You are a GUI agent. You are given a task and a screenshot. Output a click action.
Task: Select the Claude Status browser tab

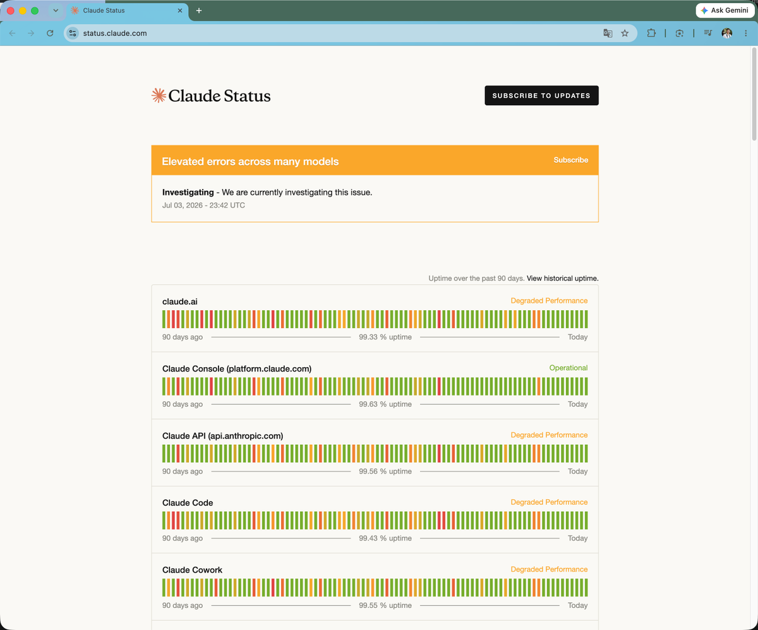click(x=126, y=11)
